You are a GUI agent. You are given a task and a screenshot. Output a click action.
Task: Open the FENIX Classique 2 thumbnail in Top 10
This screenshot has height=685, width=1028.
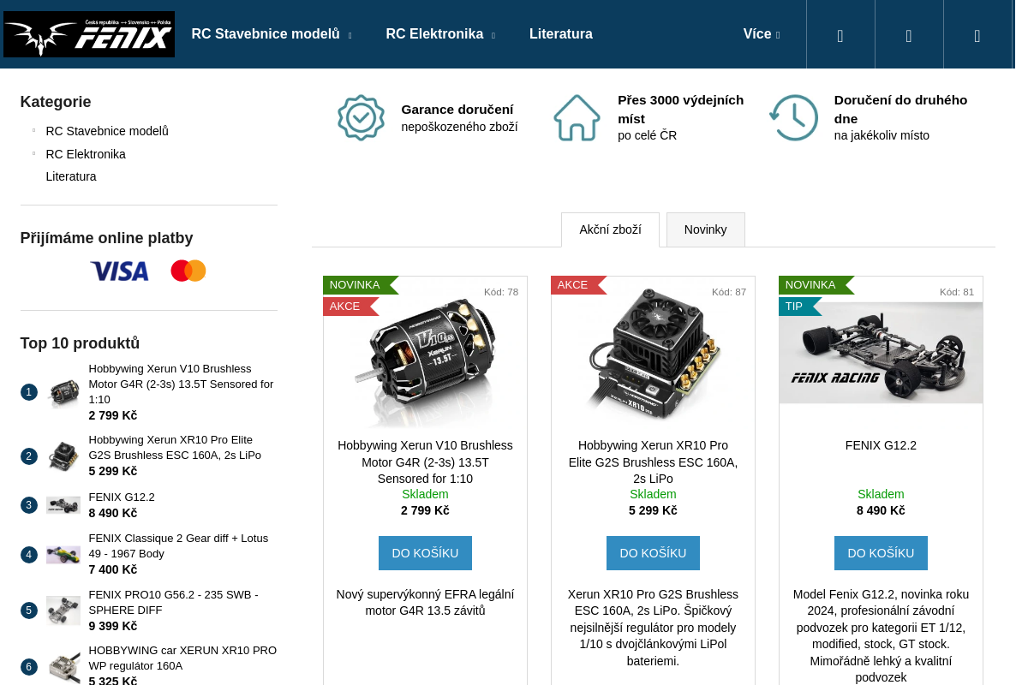pyautogui.click(x=63, y=555)
